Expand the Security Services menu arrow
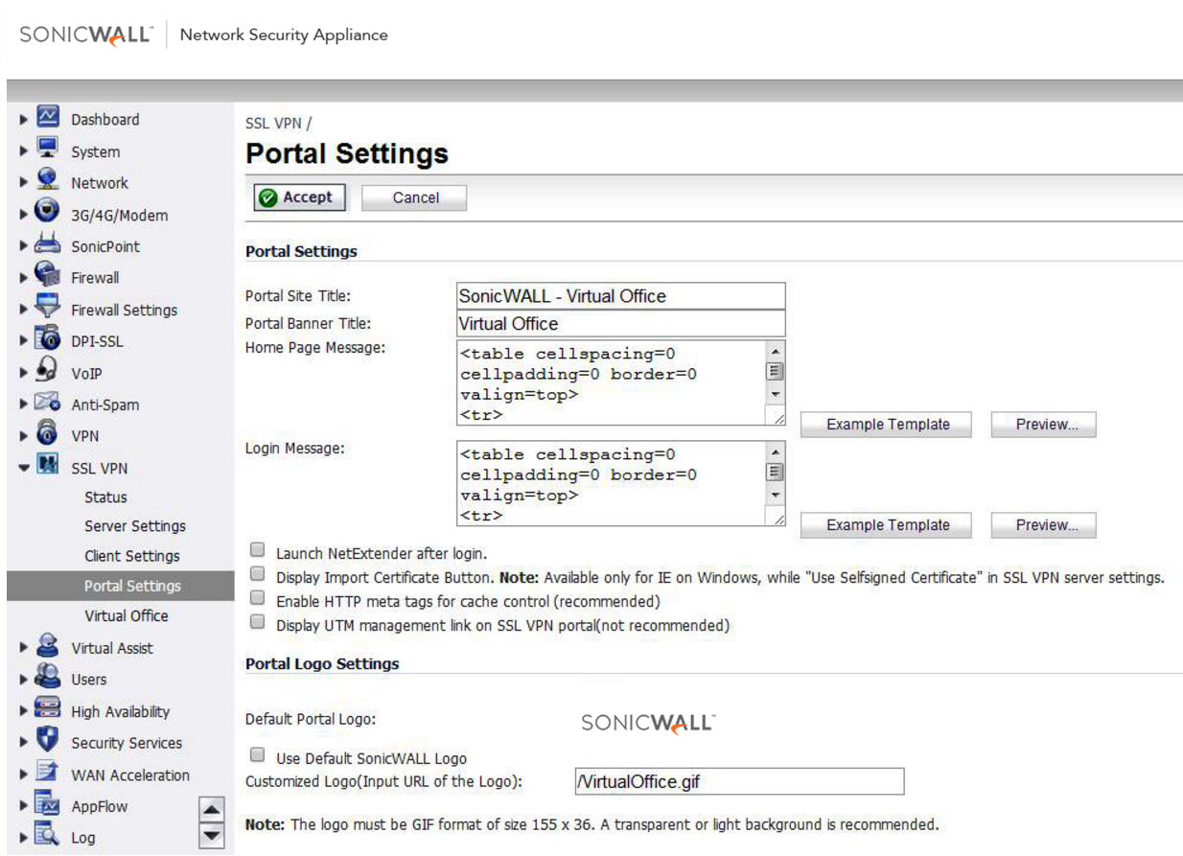1183x856 pixels. [23, 743]
